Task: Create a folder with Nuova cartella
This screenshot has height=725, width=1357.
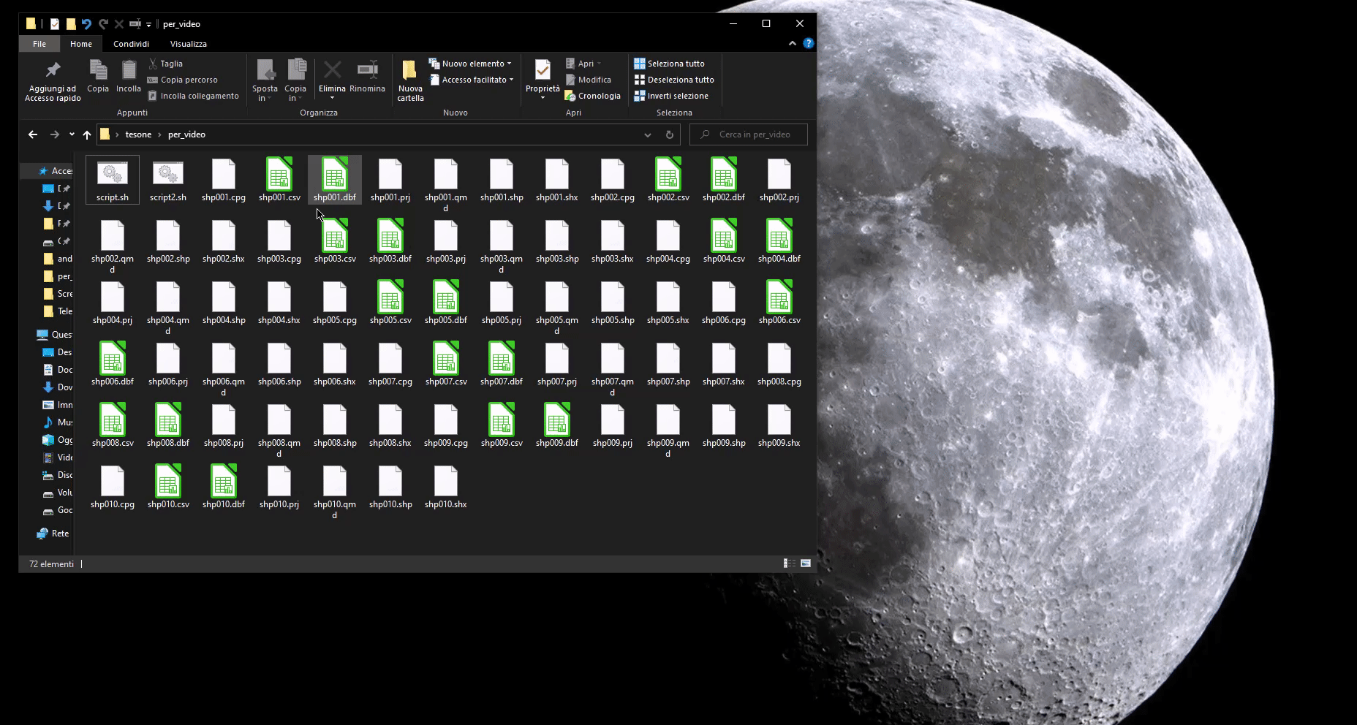Action: [x=410, y=72]
